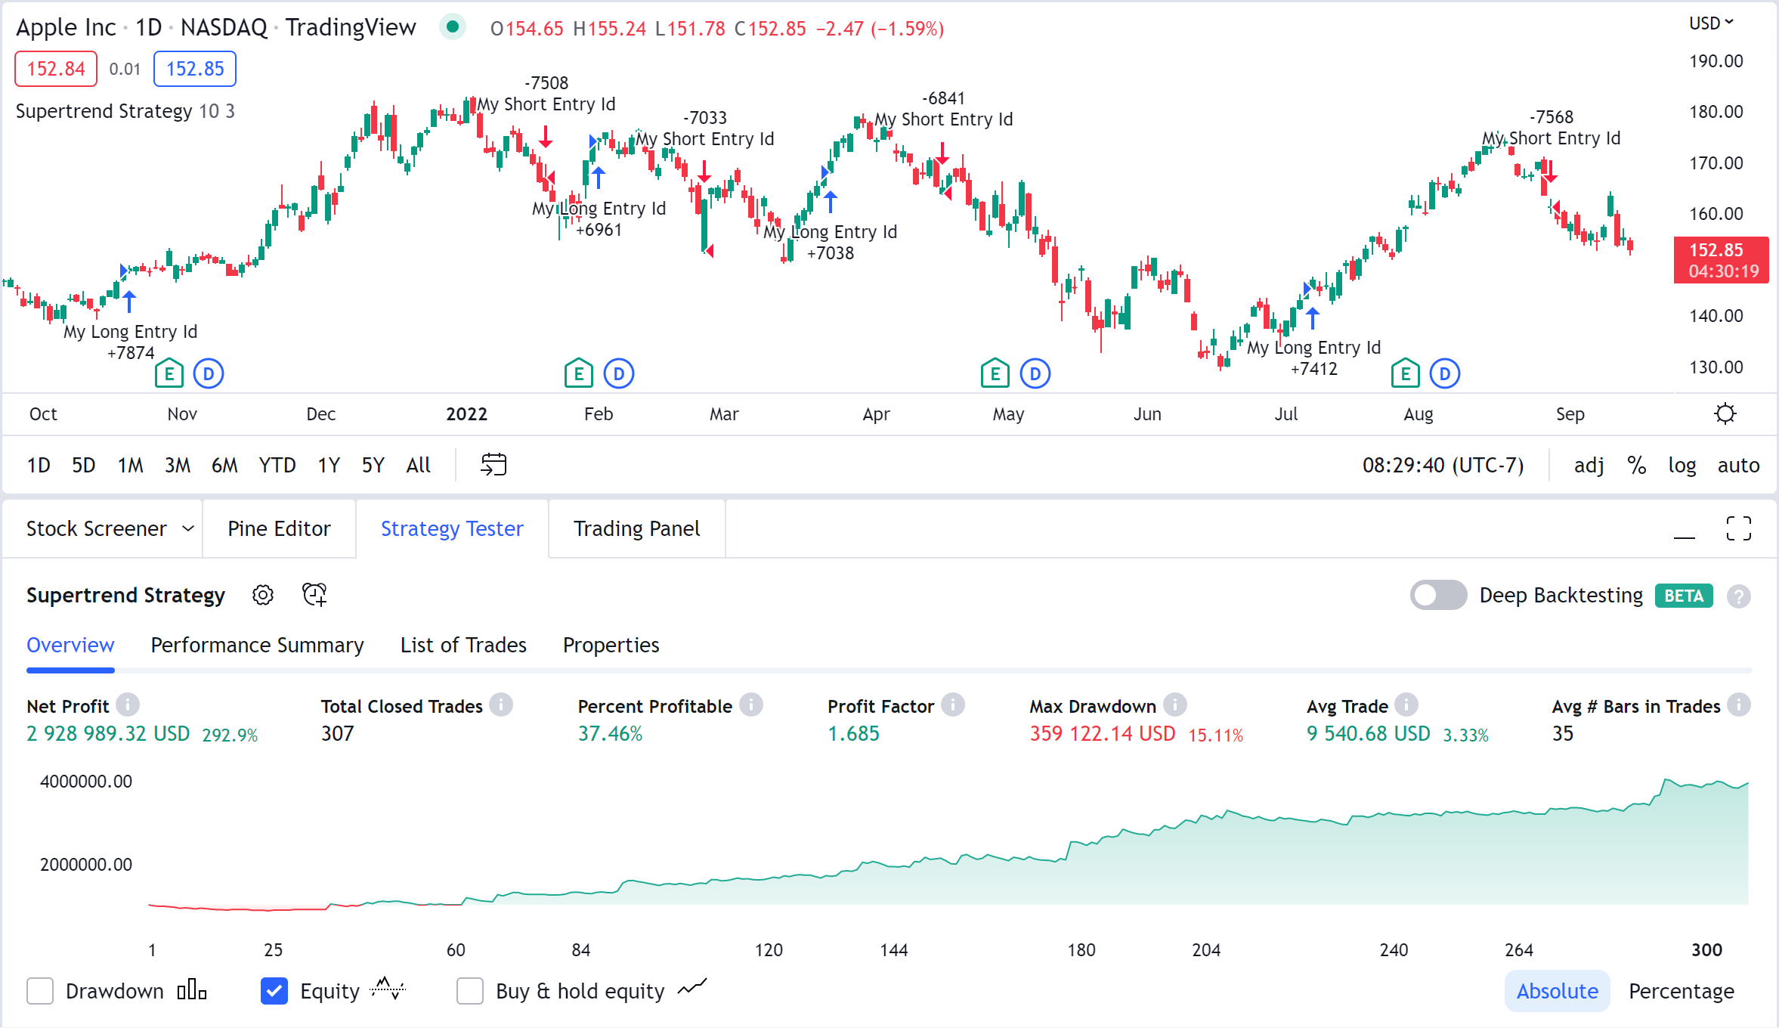Create an alert on Supertrend Strategy

pos(314,595)
